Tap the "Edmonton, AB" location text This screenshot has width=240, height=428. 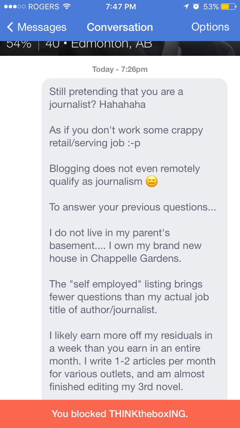111,44
